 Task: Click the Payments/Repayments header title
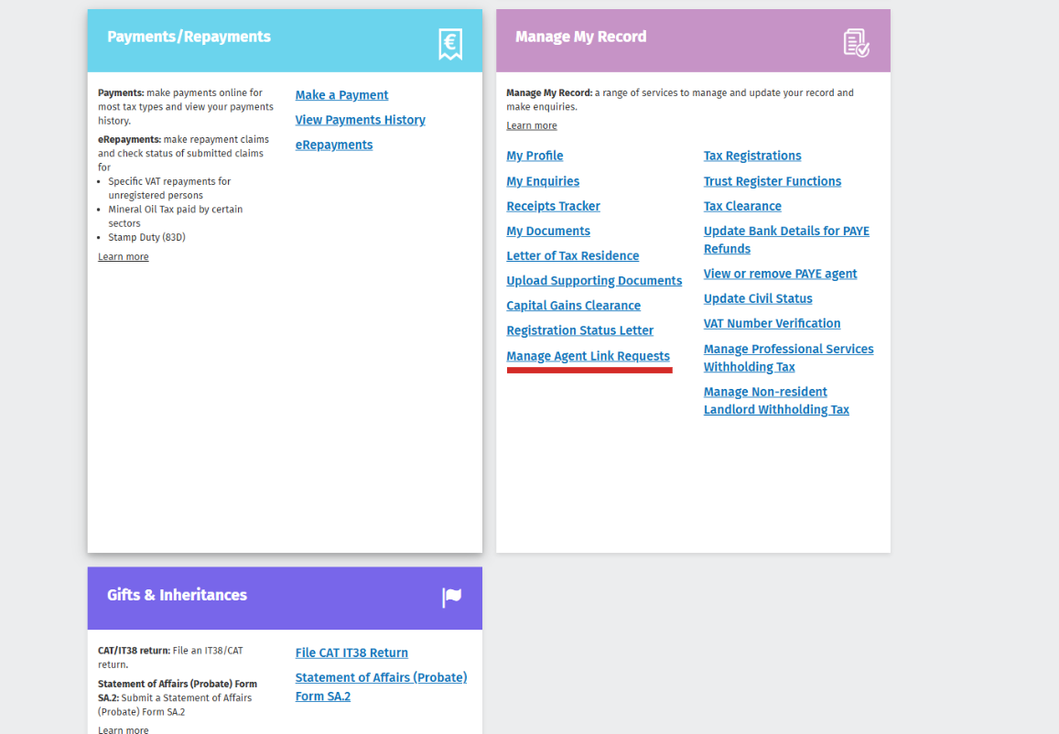click(x=189, y=37)
